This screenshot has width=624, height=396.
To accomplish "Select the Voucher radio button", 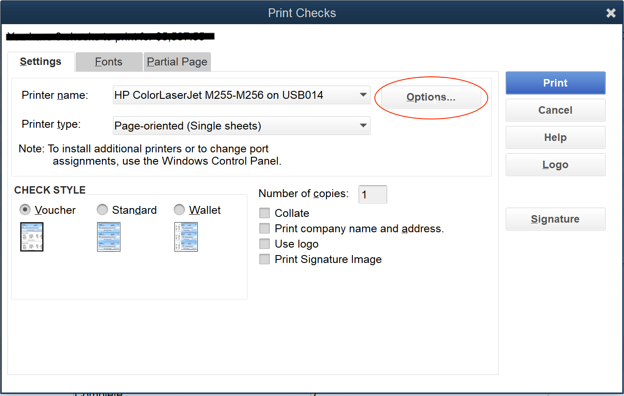I will 25,210.
